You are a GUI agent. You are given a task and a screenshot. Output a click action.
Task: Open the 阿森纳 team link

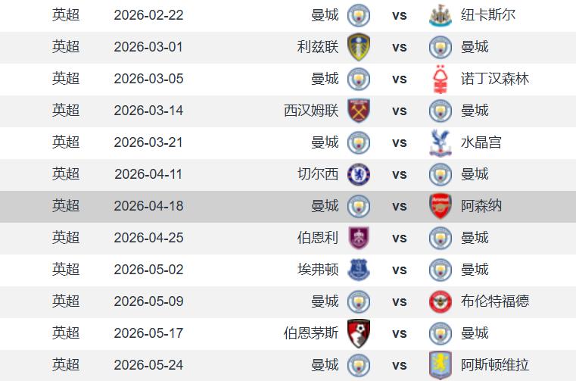coord(481,206)
